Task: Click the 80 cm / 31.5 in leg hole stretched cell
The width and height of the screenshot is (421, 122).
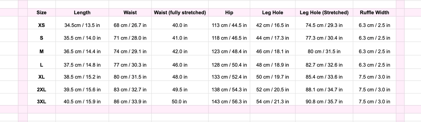Action: pyautogui.click(x=324, y=52)
